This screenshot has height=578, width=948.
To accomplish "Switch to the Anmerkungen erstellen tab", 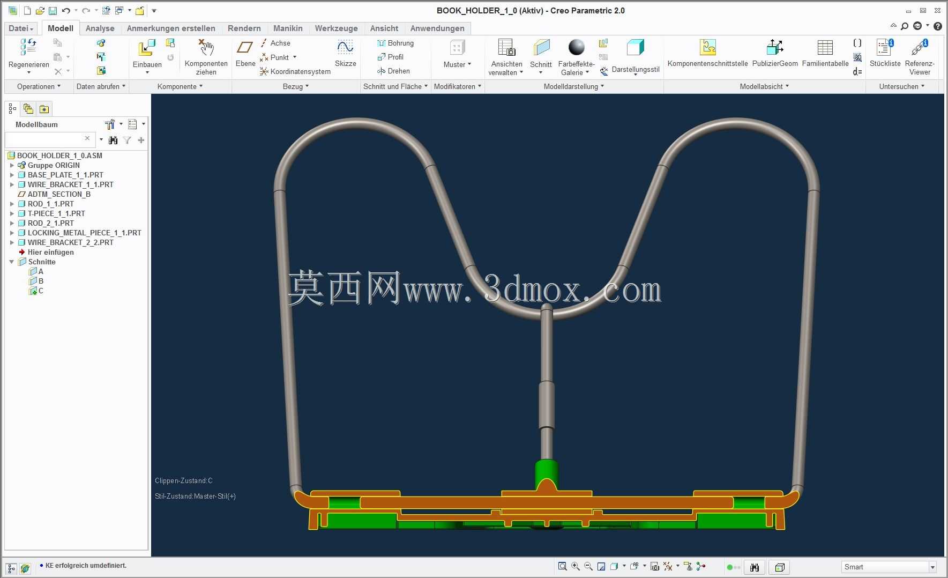I will pos(171,28).
